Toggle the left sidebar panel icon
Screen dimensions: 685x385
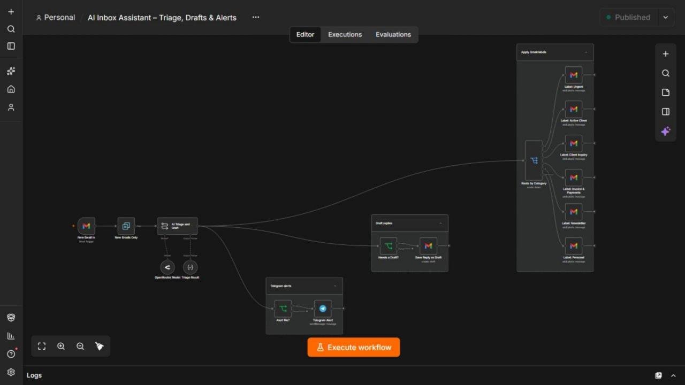[11, 46]
